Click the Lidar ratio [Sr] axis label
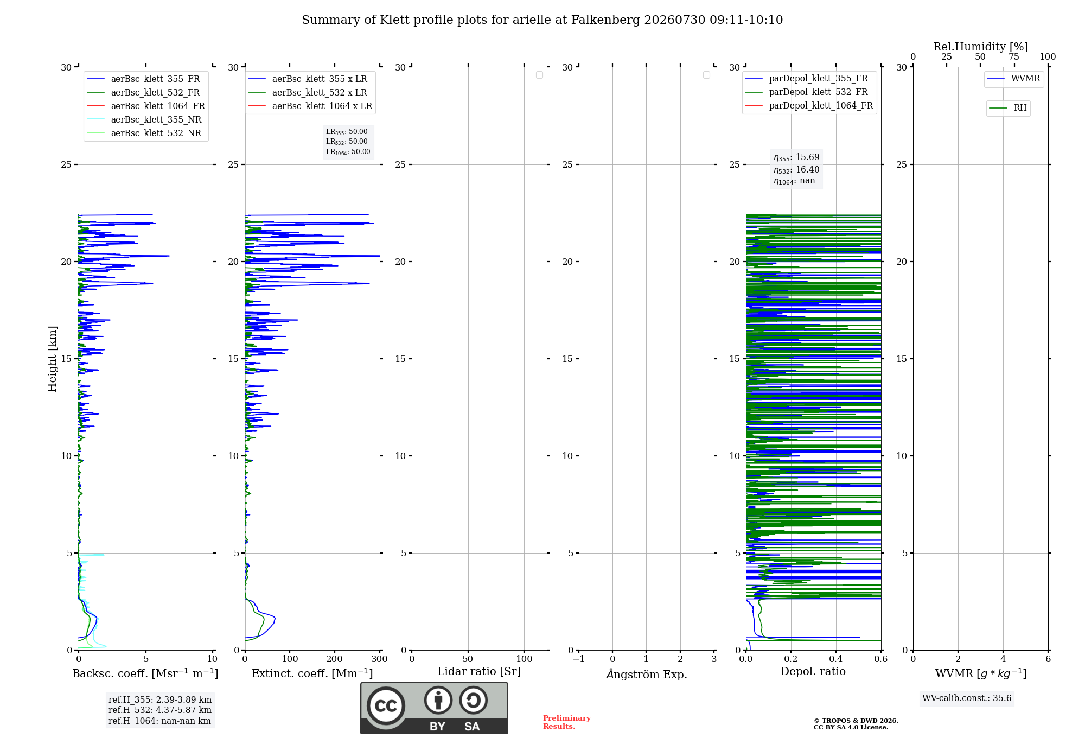1085x738 pixels. tap(479, 672)
